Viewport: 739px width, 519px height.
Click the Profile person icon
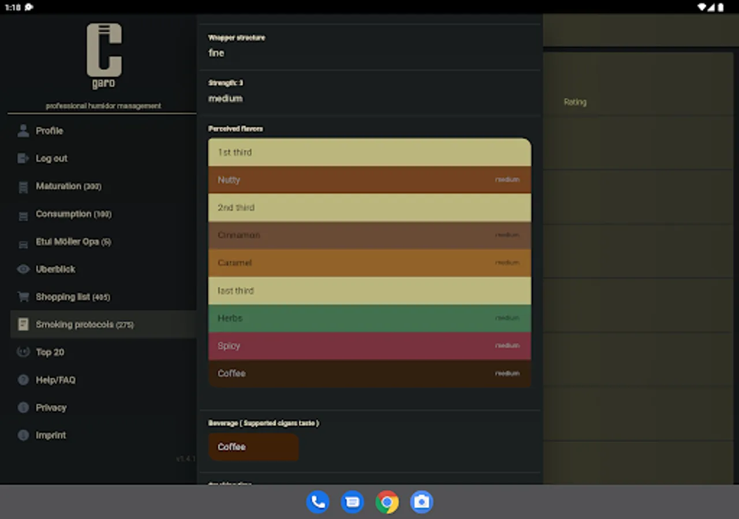tap(23, 131)
